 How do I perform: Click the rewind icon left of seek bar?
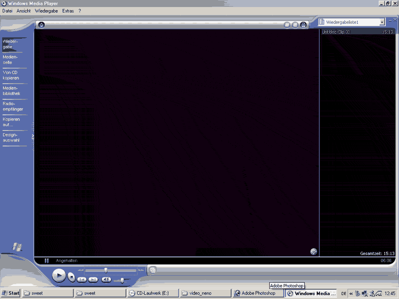(81, 270)
